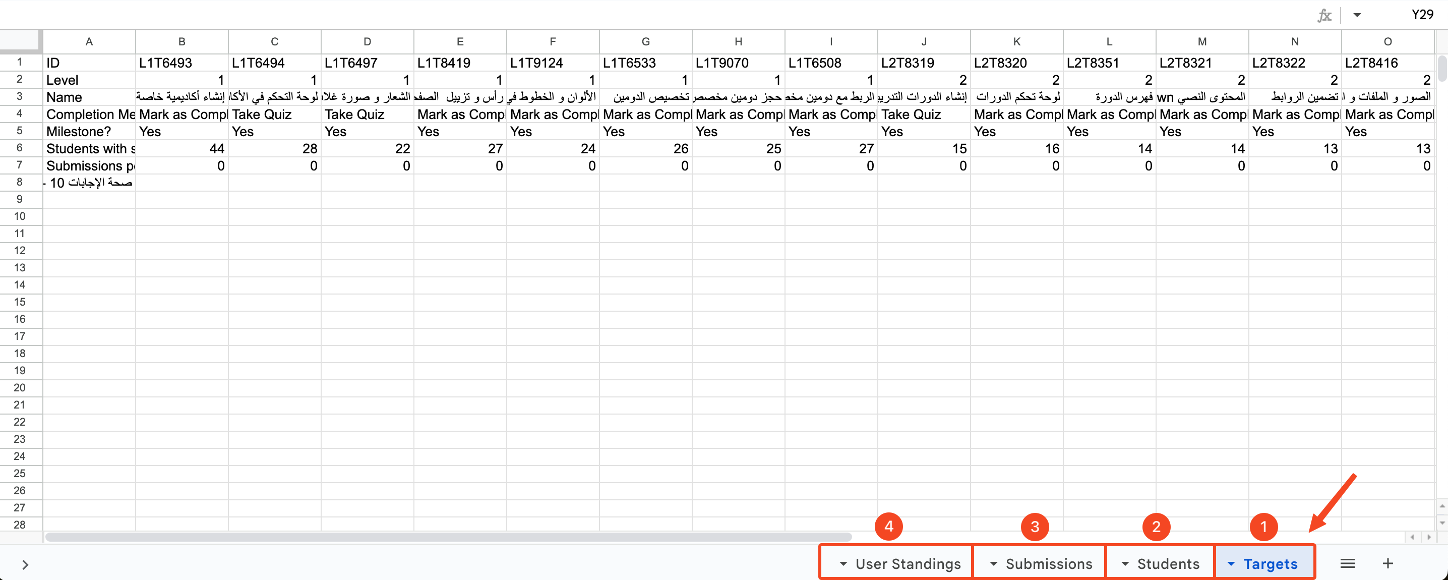Select row 8 header
The height and width of the screenshot is (580, 1448).
point(21,182)
